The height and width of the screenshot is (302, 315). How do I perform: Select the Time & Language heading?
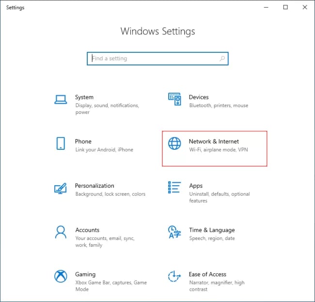click(x=212, y=230)
